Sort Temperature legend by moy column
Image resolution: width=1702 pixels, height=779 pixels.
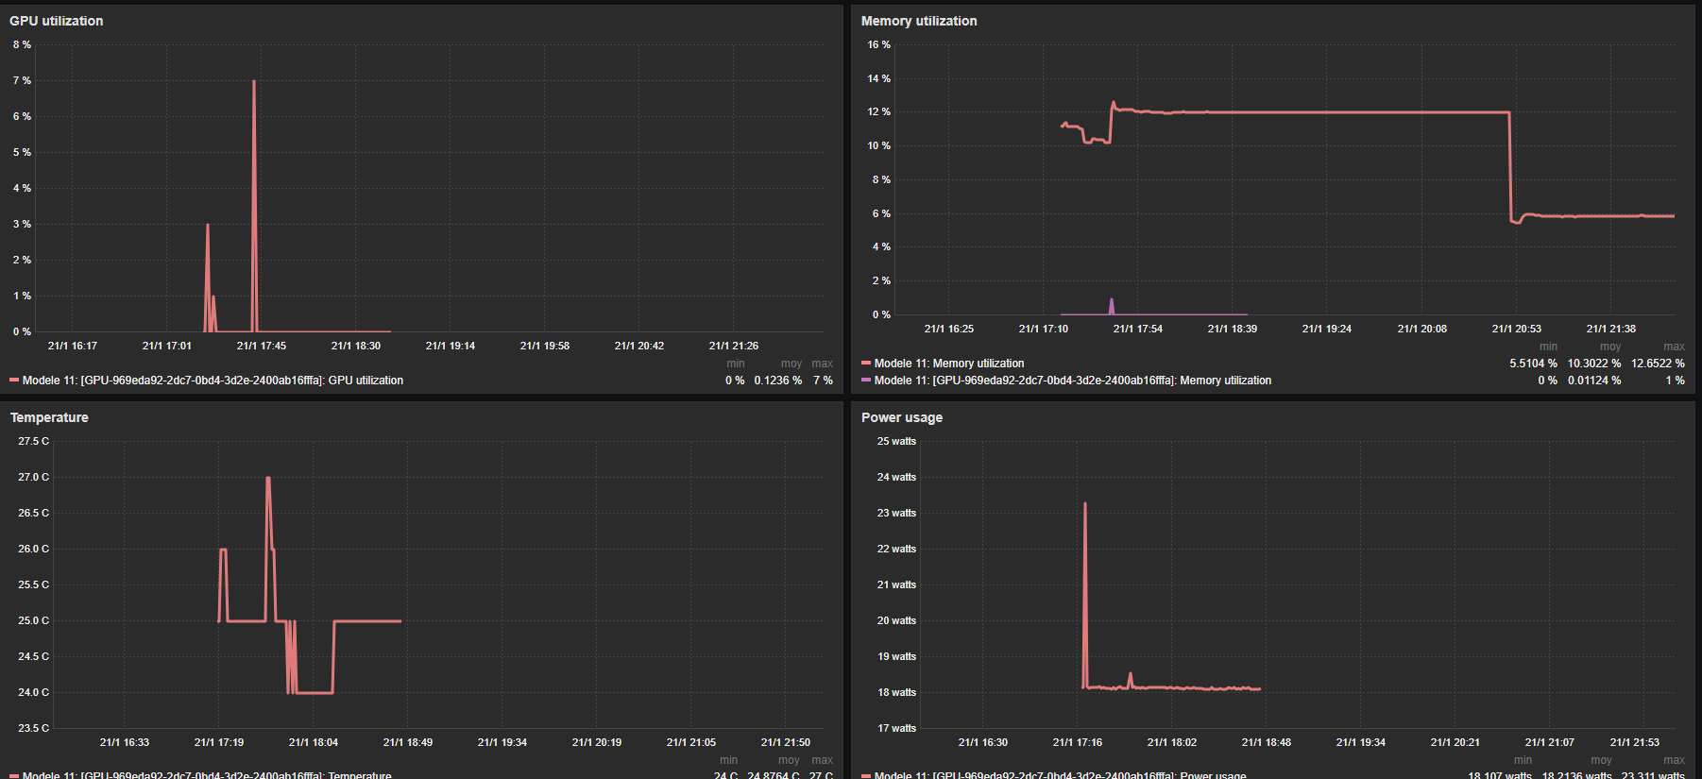(x=789, y=760)
